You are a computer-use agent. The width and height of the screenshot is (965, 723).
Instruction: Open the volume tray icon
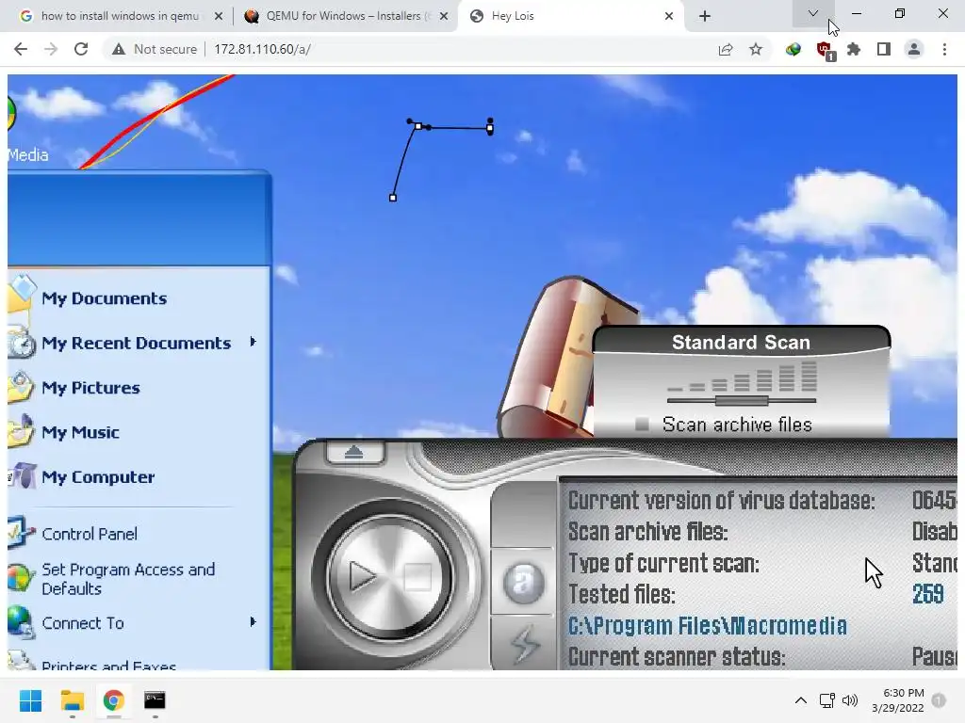(850, 700)
